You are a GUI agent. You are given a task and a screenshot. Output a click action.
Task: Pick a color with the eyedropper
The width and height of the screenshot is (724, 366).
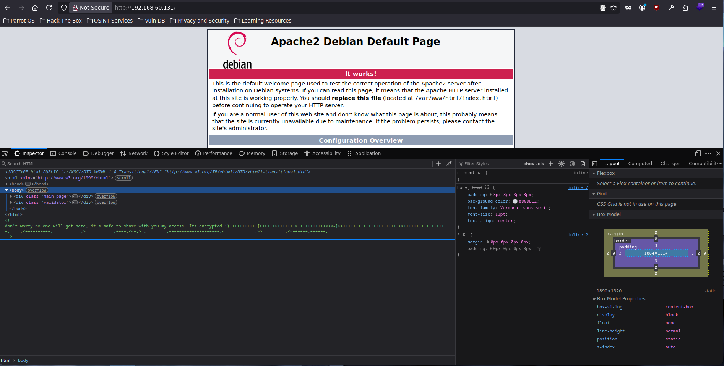(x=449, y=164)
